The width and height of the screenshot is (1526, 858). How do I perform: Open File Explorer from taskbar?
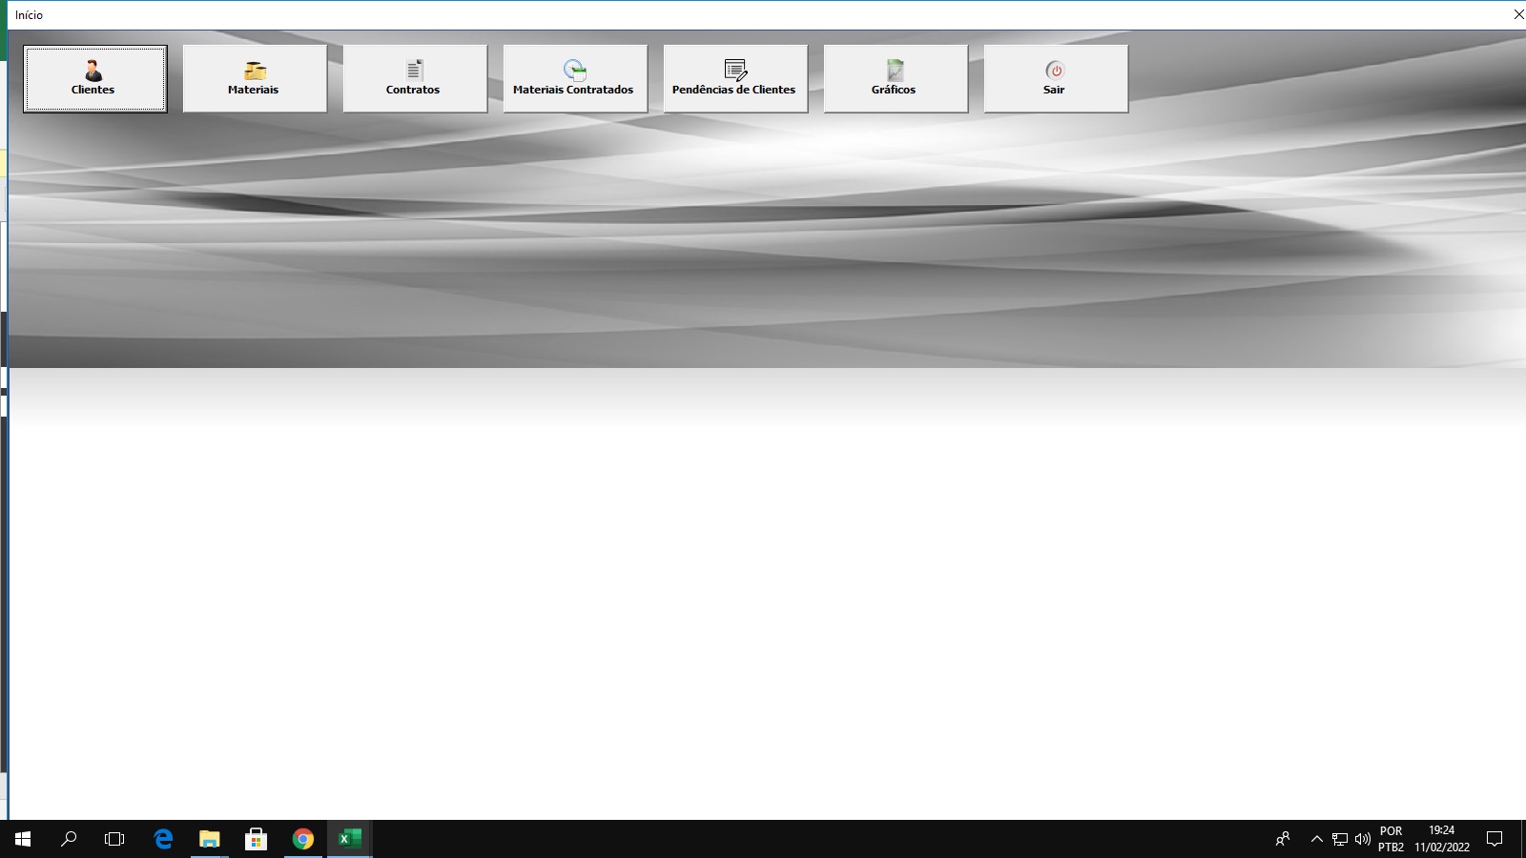(x=210, y=839)
